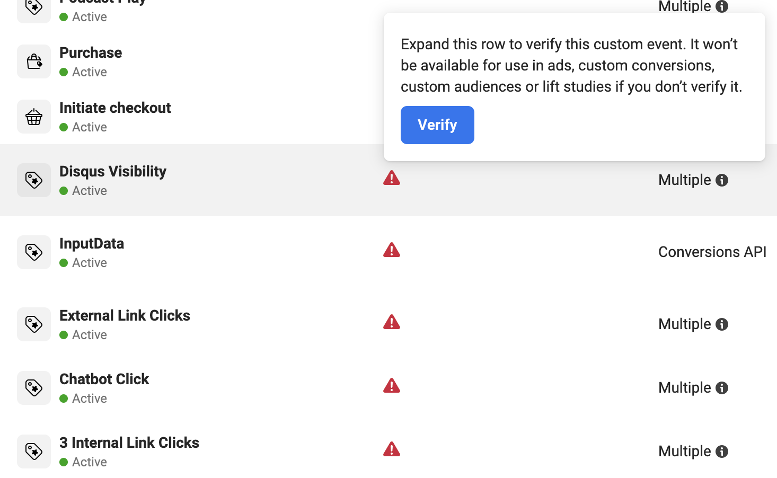Click the 3 Internal Link Clicks tag icon
This screenshot has width=777, height=478.
[x=34, y=452]
